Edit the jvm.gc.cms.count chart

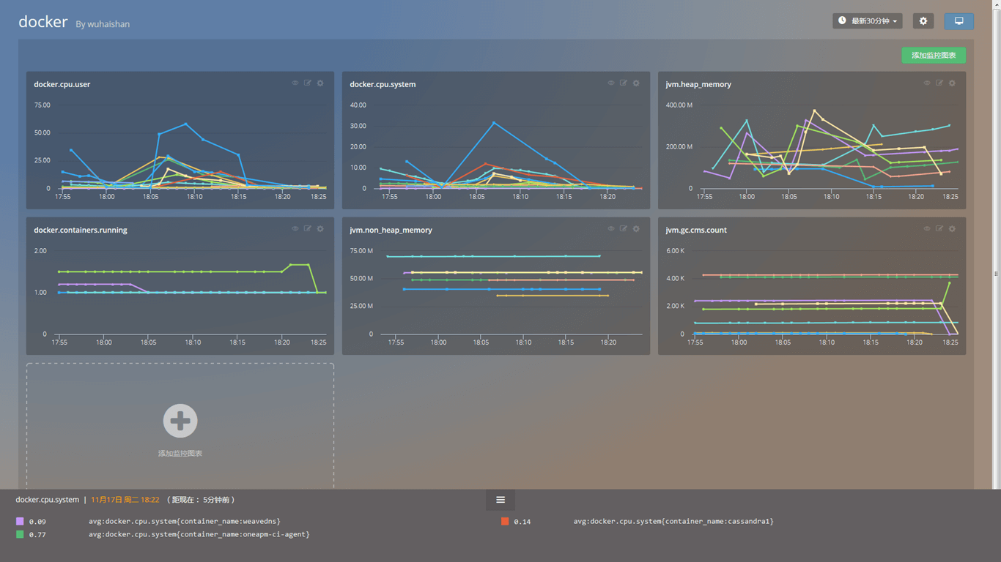click(939, 229)
